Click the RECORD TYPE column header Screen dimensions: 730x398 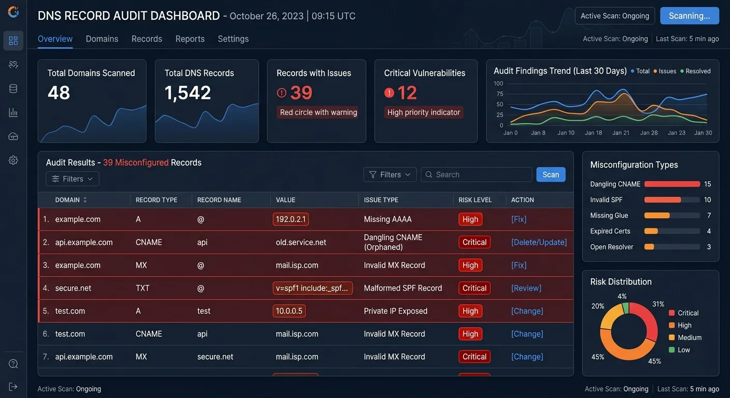click(157, 200)
